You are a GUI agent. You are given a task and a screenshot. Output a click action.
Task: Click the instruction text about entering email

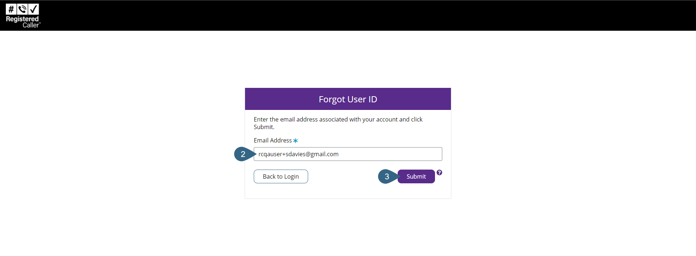(338, 119)
